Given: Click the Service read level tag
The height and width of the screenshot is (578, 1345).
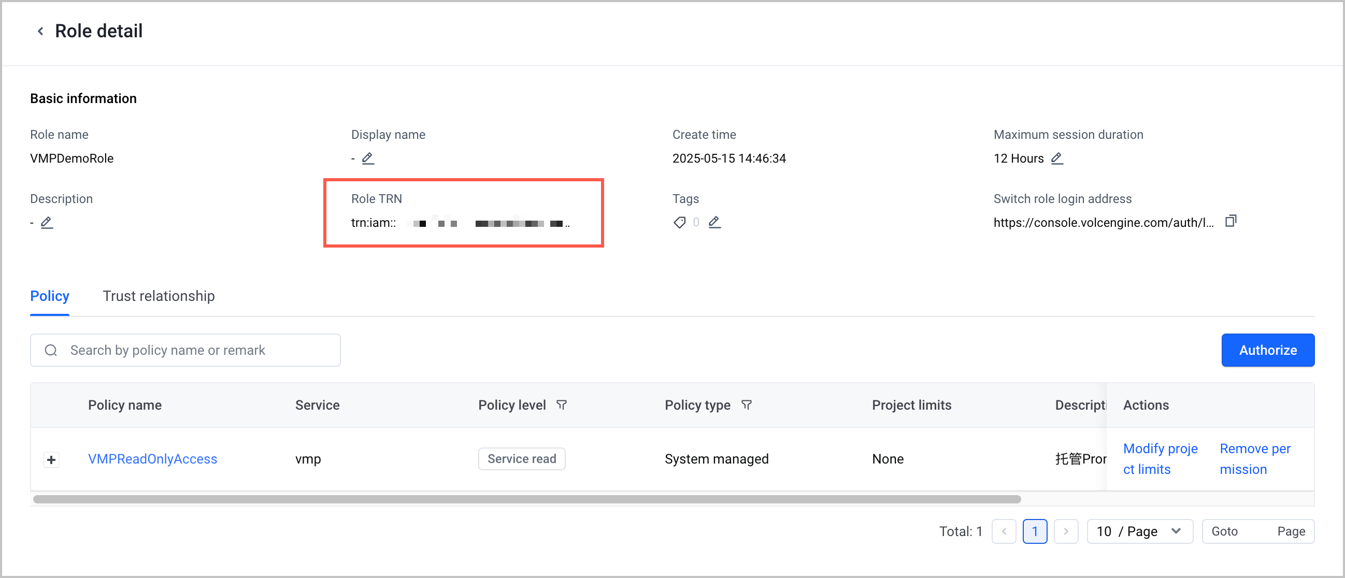Looking at the screenshot, I should click(x=522, y=459).
